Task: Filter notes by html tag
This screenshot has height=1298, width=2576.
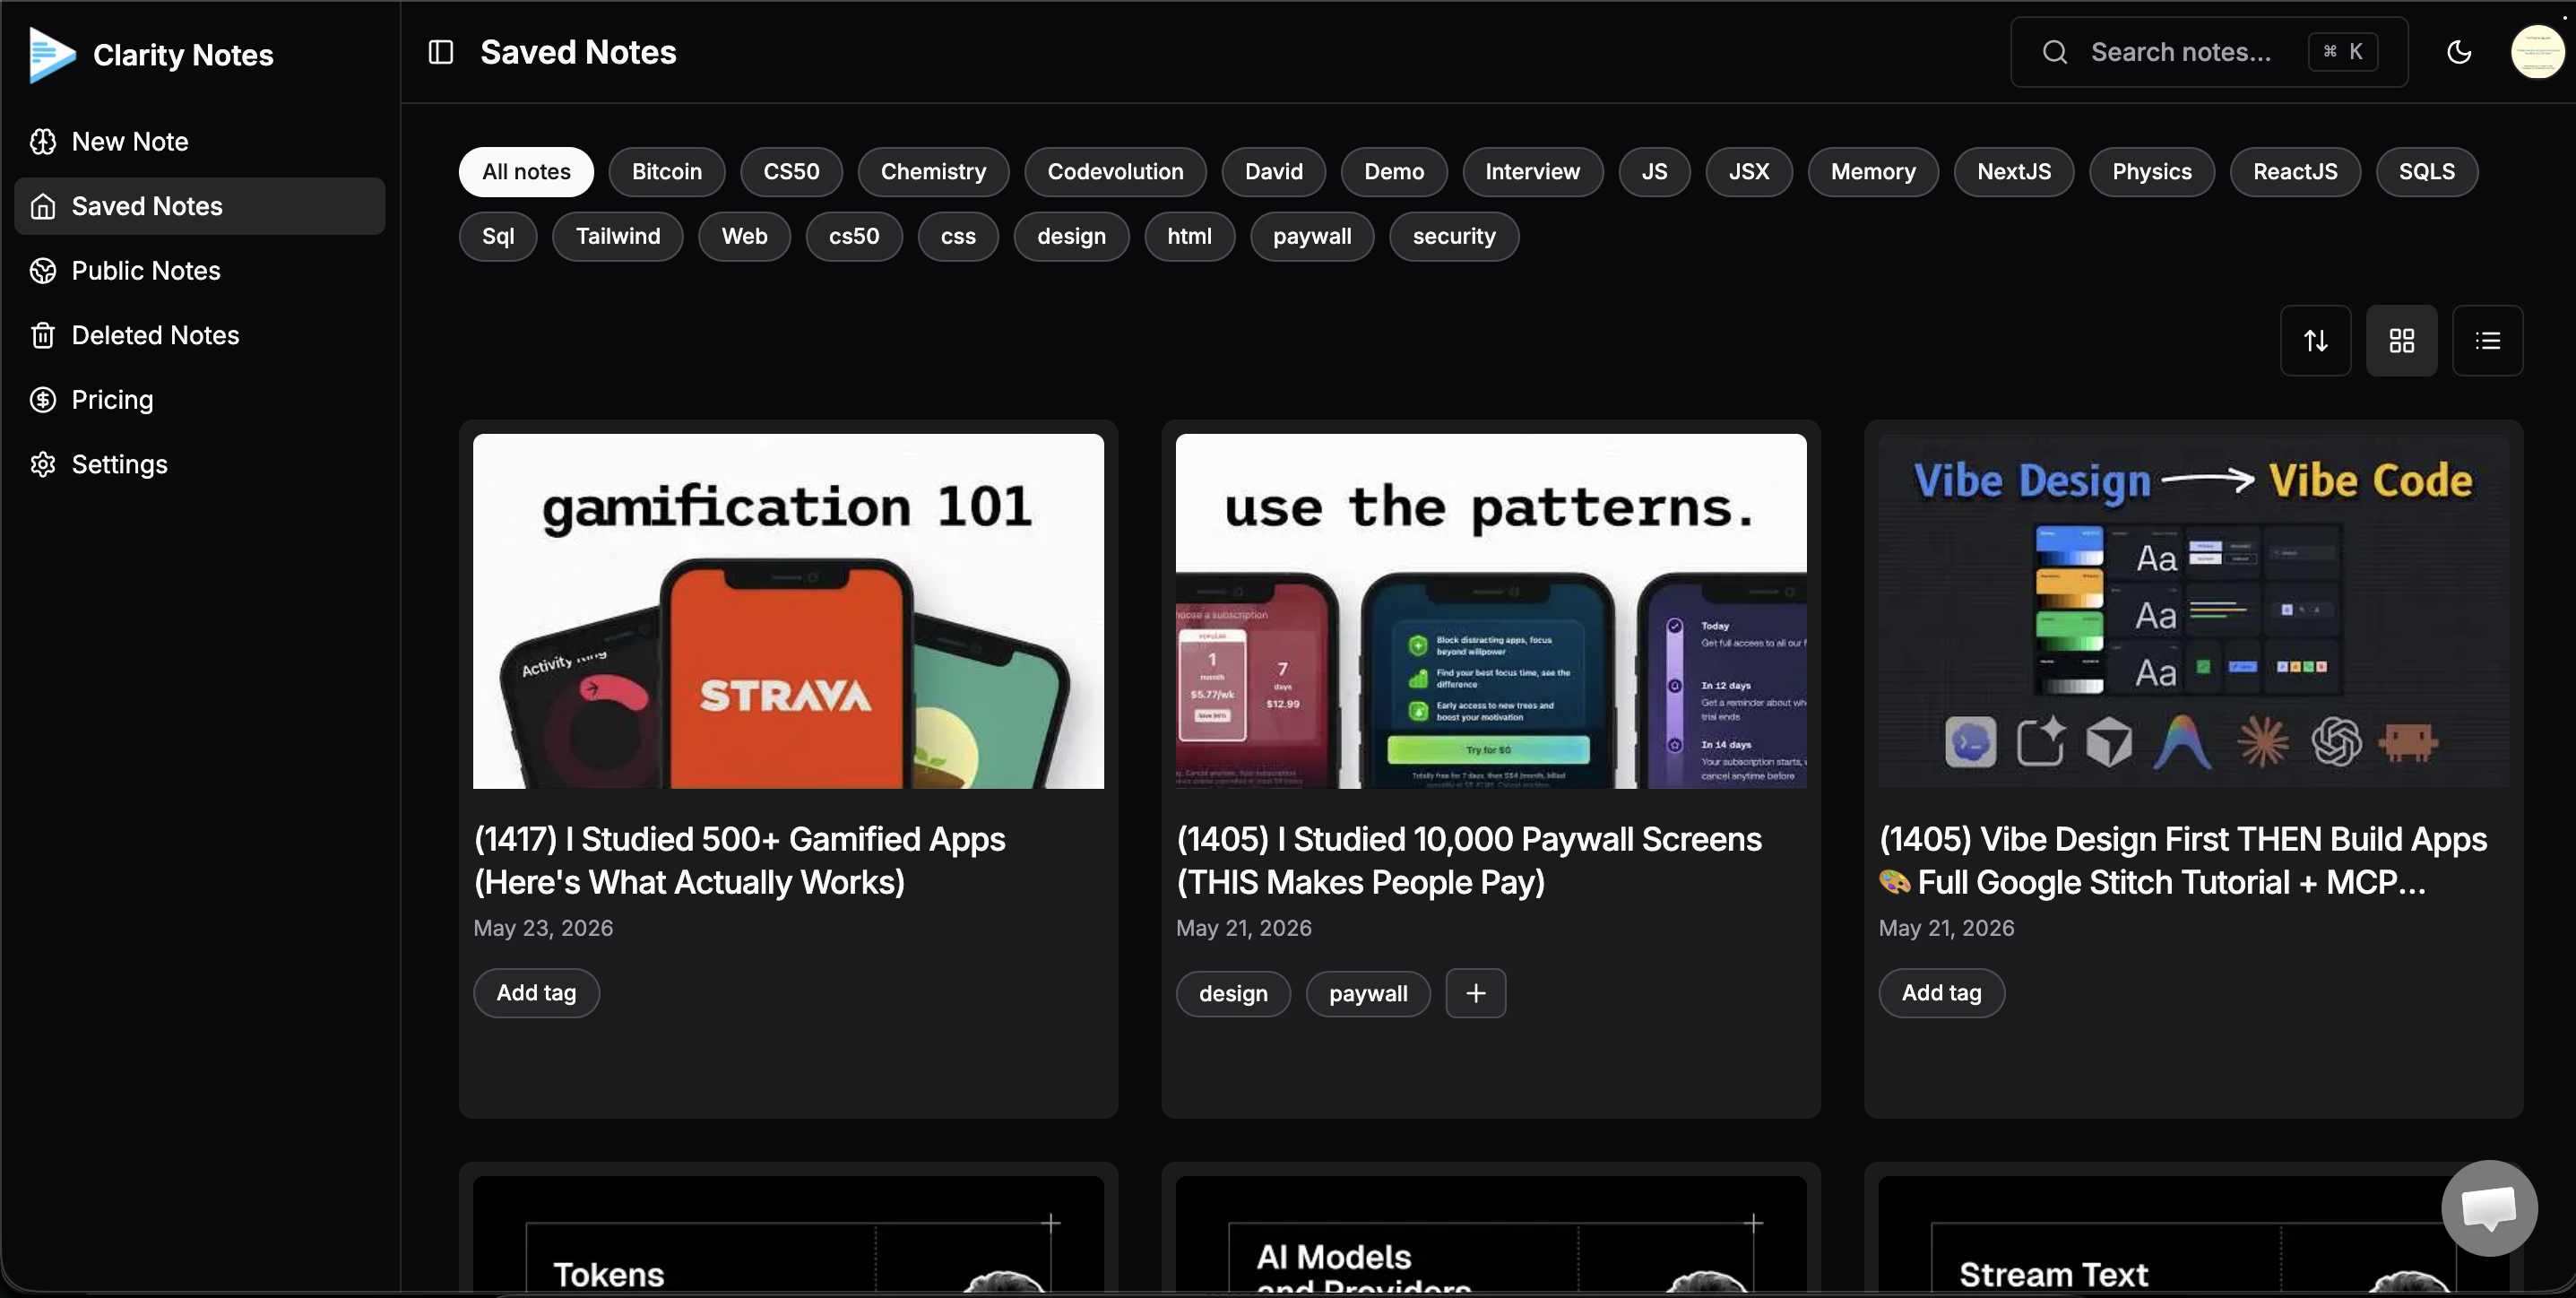Action: (1189, 237)
